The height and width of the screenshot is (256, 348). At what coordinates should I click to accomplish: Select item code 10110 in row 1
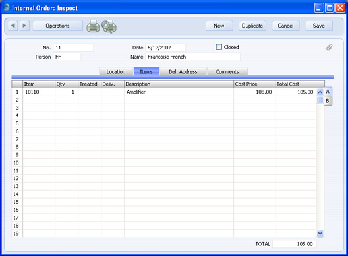coord(39,92)
